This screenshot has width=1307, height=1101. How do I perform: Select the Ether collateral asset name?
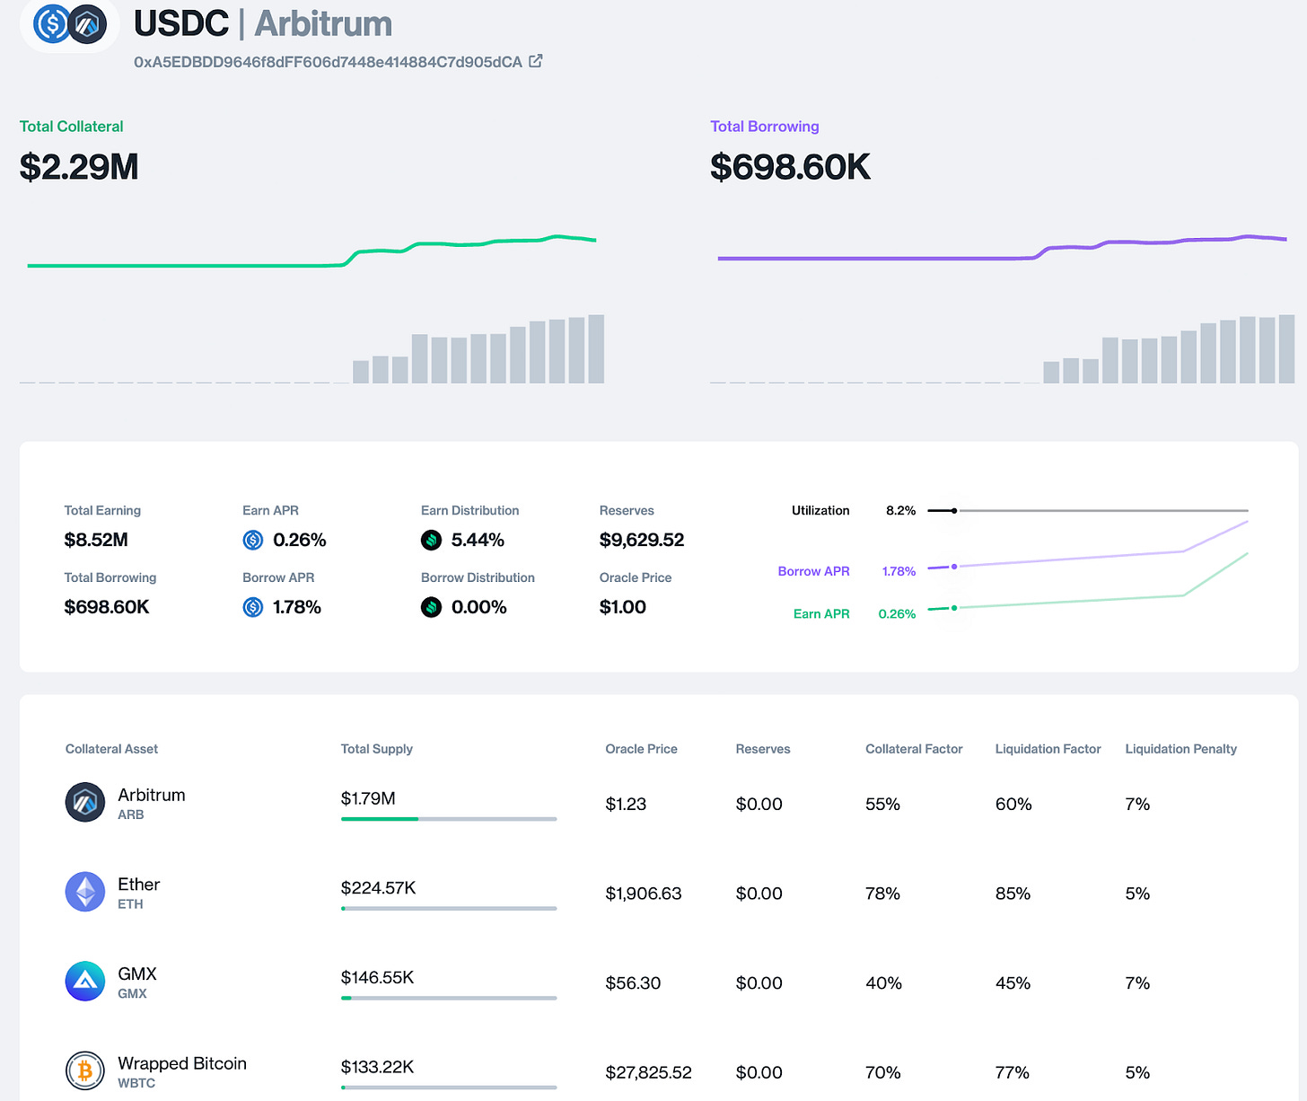pyautogui.click(x=139, y=885)
